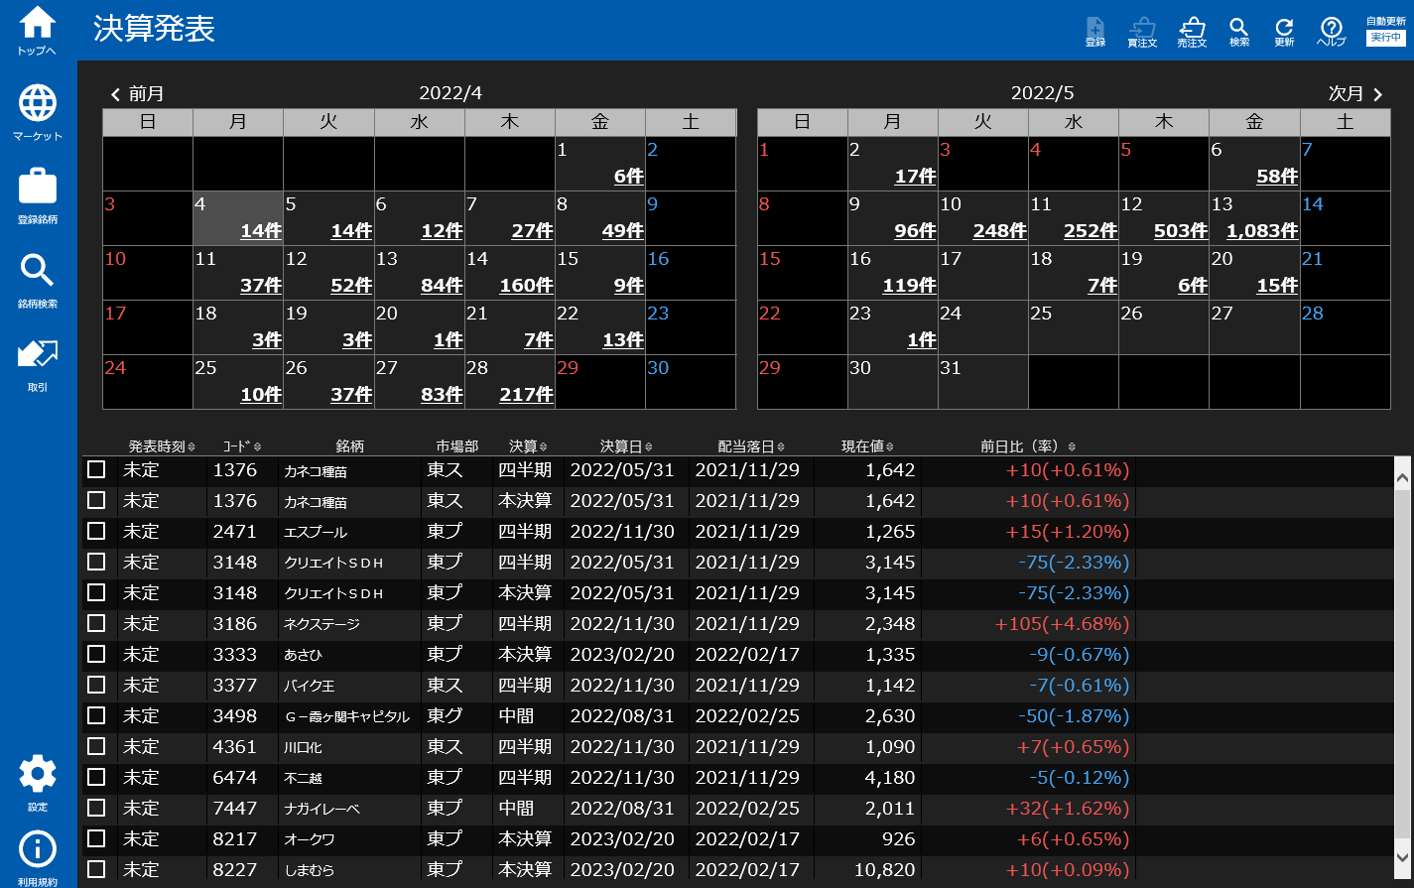Image resolution: width=1414 pixels, height=888 pixels.
Task: Check the 川口化 row checkbox
Action: [x=96, y=746]
